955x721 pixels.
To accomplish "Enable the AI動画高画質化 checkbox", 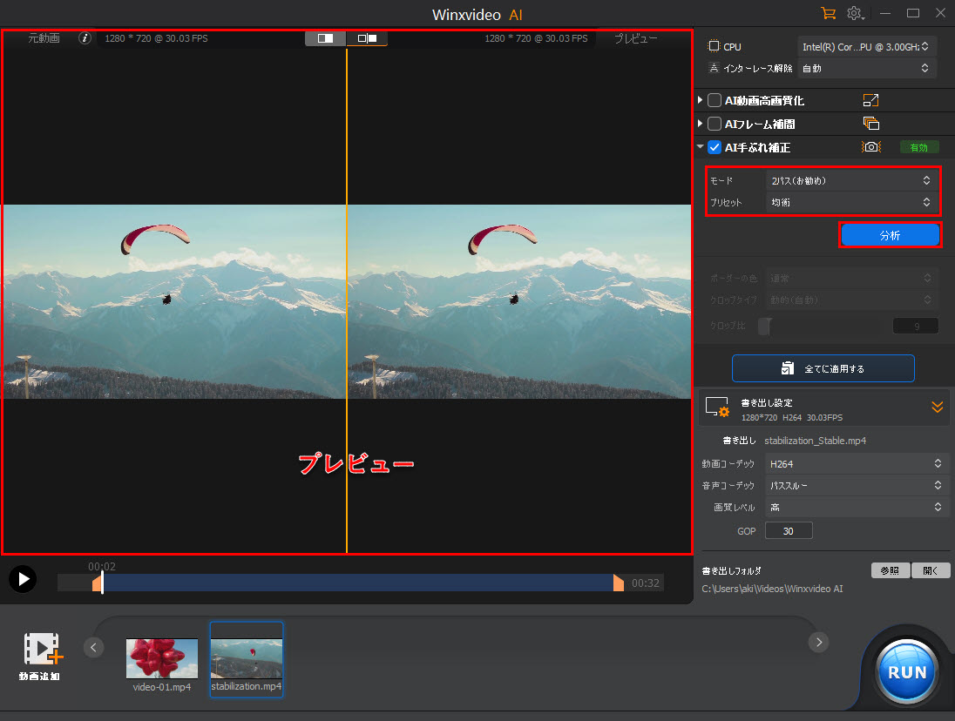I will [x=715, y=101].
